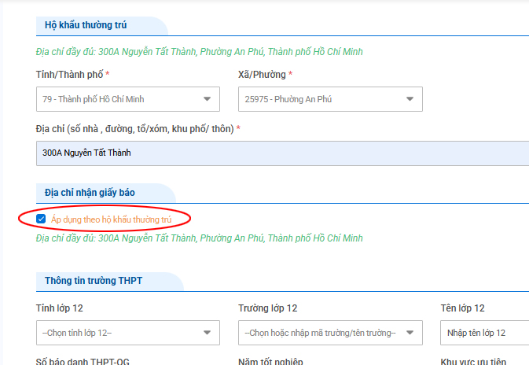Click the green address text below the checkbox
Screen dimensions: 529x365
pos(199,238)
